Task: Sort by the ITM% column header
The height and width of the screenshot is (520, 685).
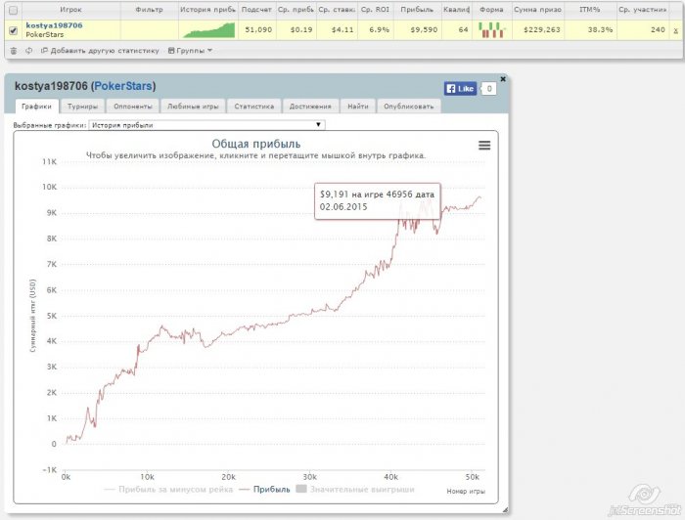Action: point(590,10)
